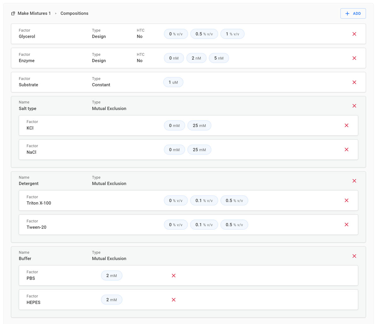
Task: Remove the Tween-20 factor
Action: click(346, 225)
